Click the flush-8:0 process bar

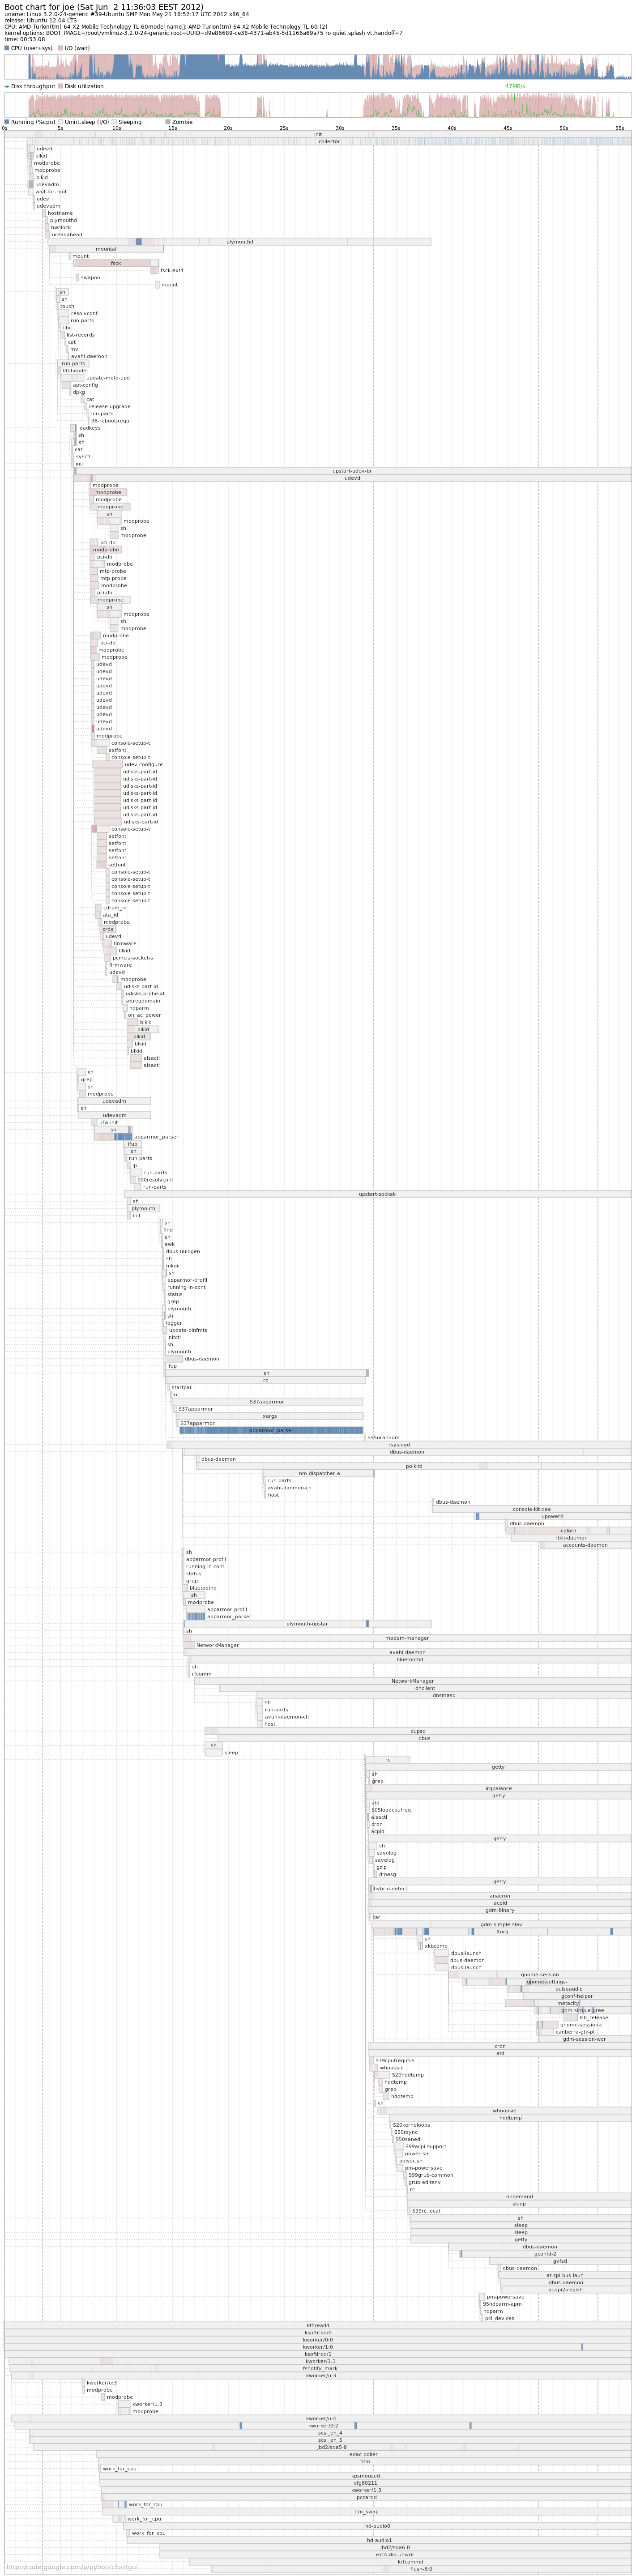pos(421,2569)
